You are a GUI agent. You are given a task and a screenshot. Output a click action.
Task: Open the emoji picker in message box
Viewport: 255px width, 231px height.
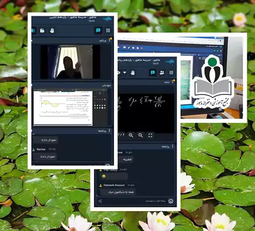coord(171,201)
